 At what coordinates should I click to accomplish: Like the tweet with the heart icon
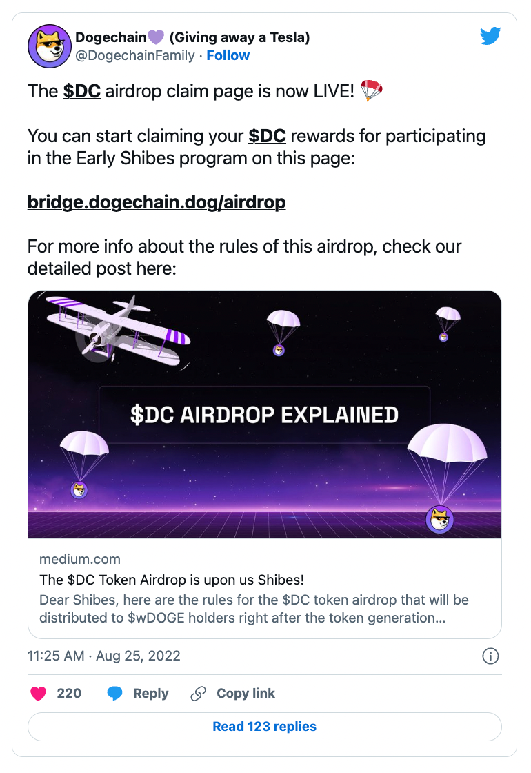point(39,694)
